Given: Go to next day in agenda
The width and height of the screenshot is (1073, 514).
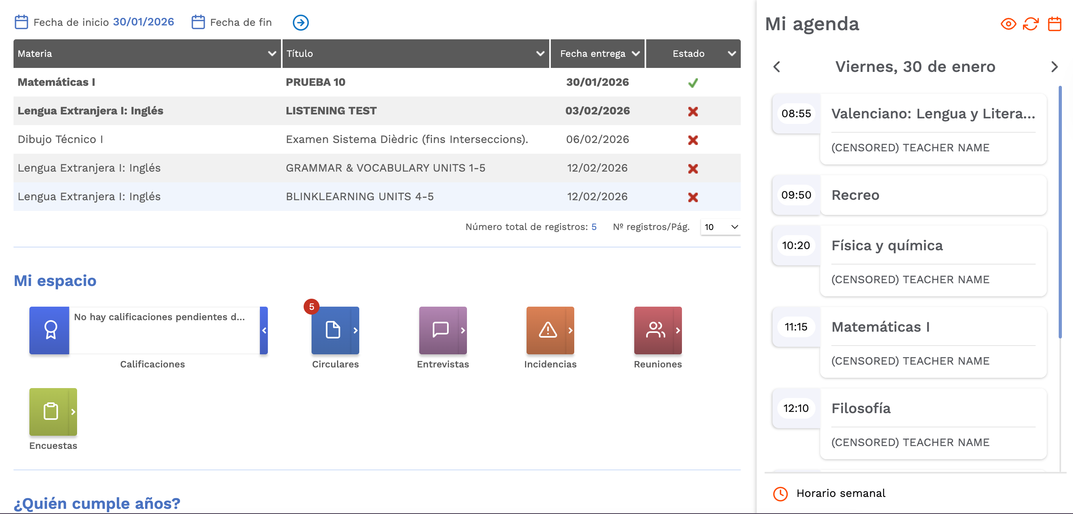Looking at the screenshot, I should [1054, 67].
